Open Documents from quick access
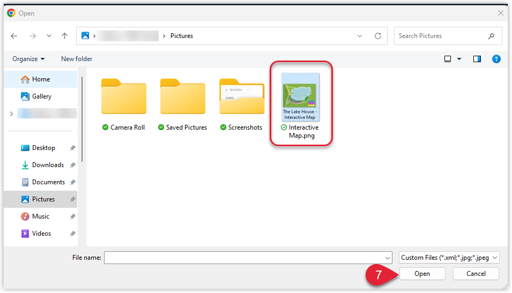Viewport: 512px width, 293px height. (x=41, y=182)
